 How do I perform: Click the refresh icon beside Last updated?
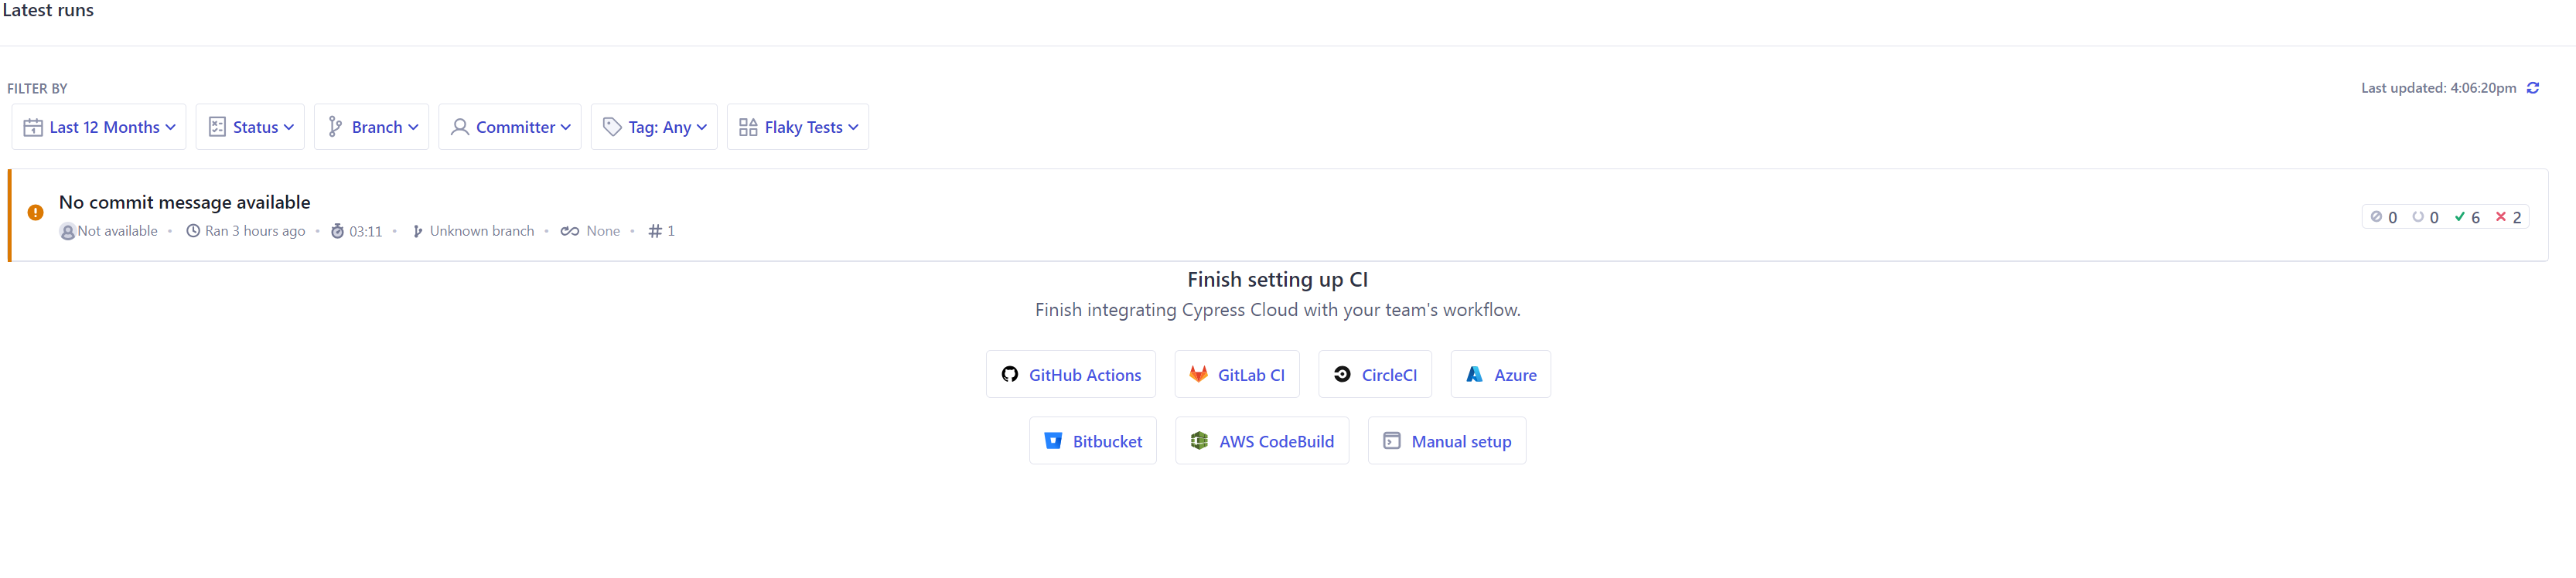click(x=2533, y=88)
